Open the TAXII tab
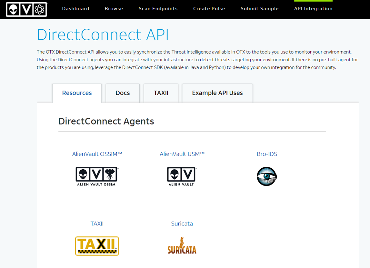Viewport: 370px width, 268px height. [x=161, y=93]
